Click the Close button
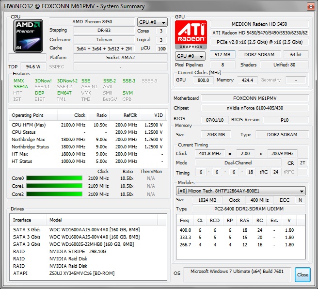 coord(302,274)
